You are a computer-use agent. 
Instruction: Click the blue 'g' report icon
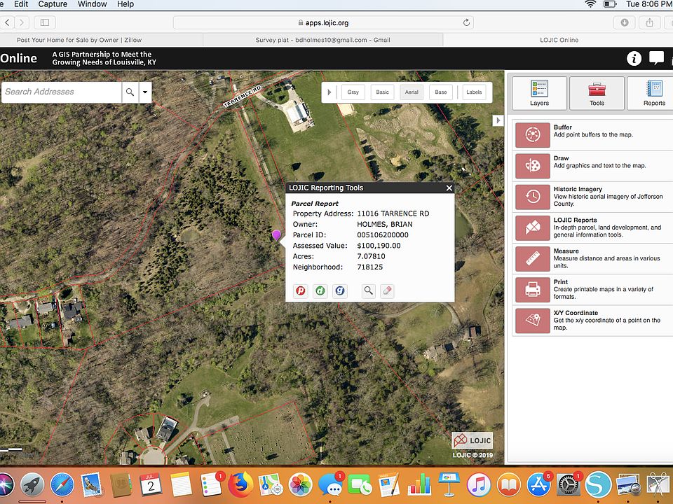[340, 290]
